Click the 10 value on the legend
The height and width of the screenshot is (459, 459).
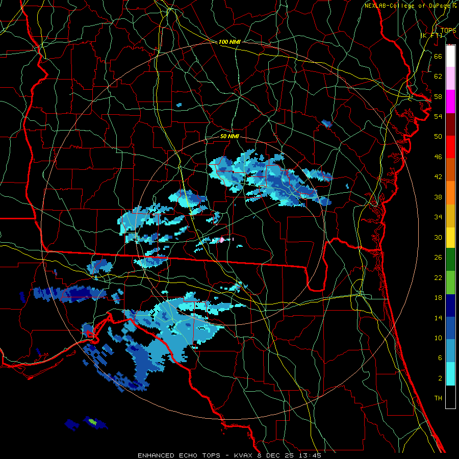(438, 338)
